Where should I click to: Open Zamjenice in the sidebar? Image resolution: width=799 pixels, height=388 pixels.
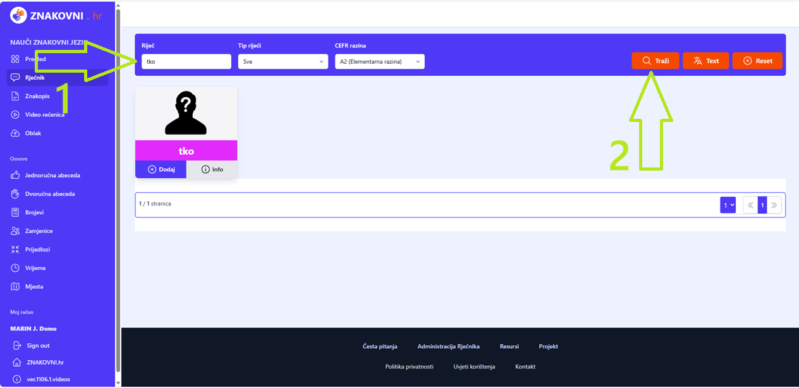[x=39, y=231]
